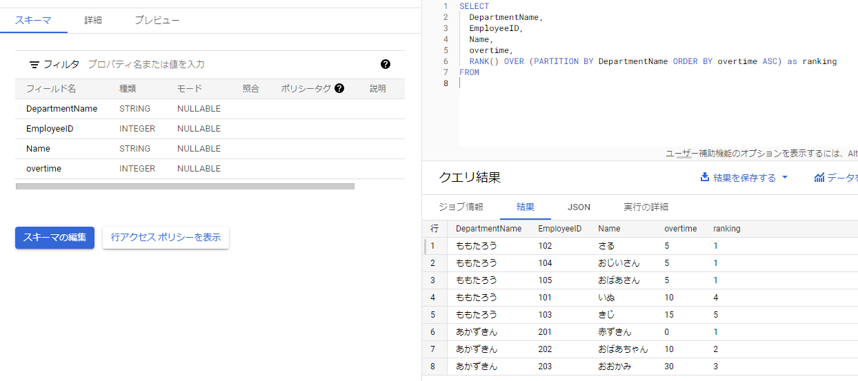Click the フィールド名 column header

(x=51, y=89)
